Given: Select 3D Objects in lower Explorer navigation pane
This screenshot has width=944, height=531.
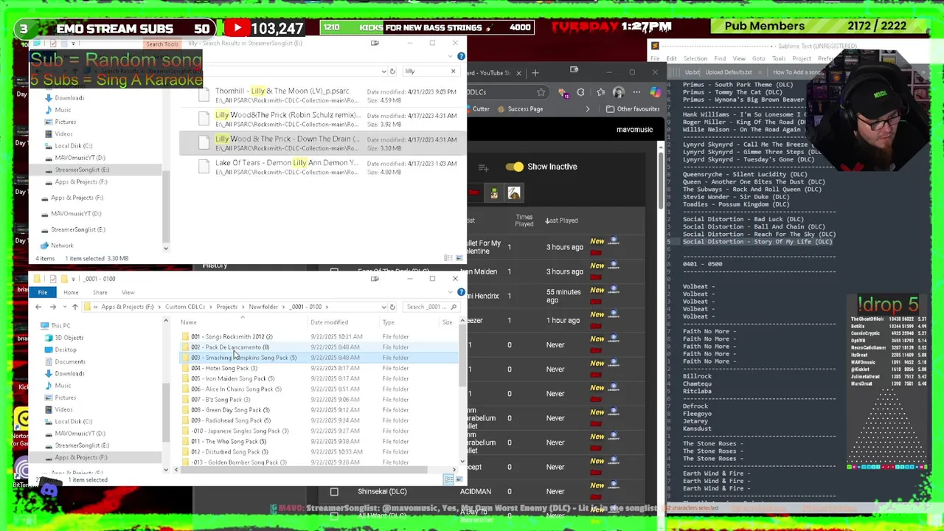Looking at the screenshot, I should [69, 338].
